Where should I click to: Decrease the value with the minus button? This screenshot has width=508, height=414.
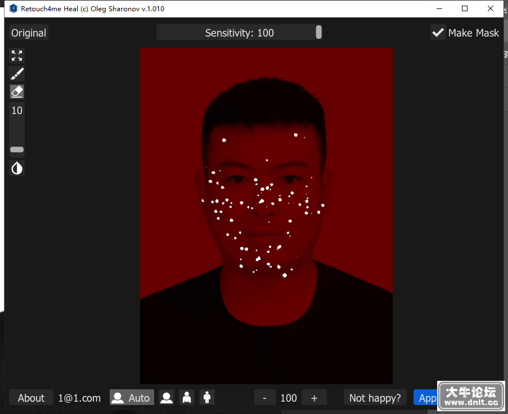coord(265,398)
